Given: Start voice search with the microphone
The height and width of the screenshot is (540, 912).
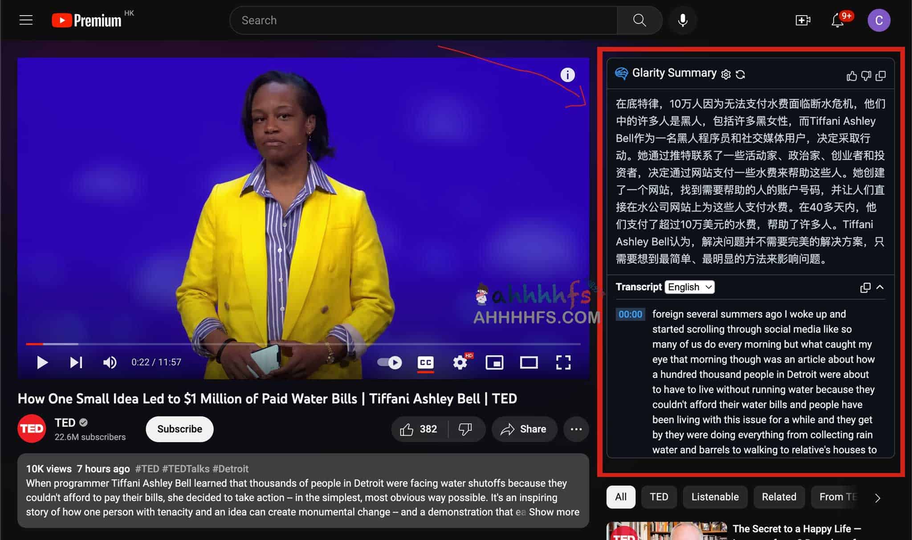Looking at the screenshot, I should click(682, 20).
